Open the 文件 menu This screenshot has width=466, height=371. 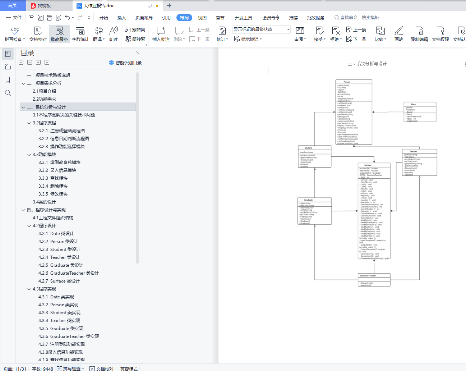coord(14,18)
